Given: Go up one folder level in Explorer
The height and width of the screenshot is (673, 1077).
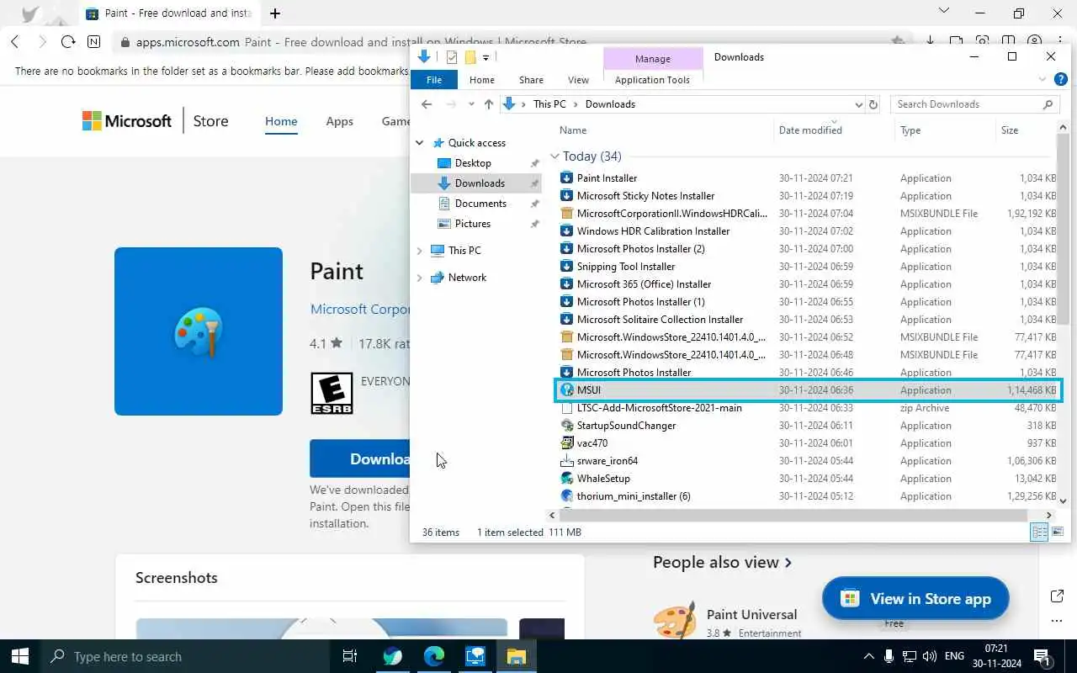Looking at the screenshot, I should click(489, 104).
